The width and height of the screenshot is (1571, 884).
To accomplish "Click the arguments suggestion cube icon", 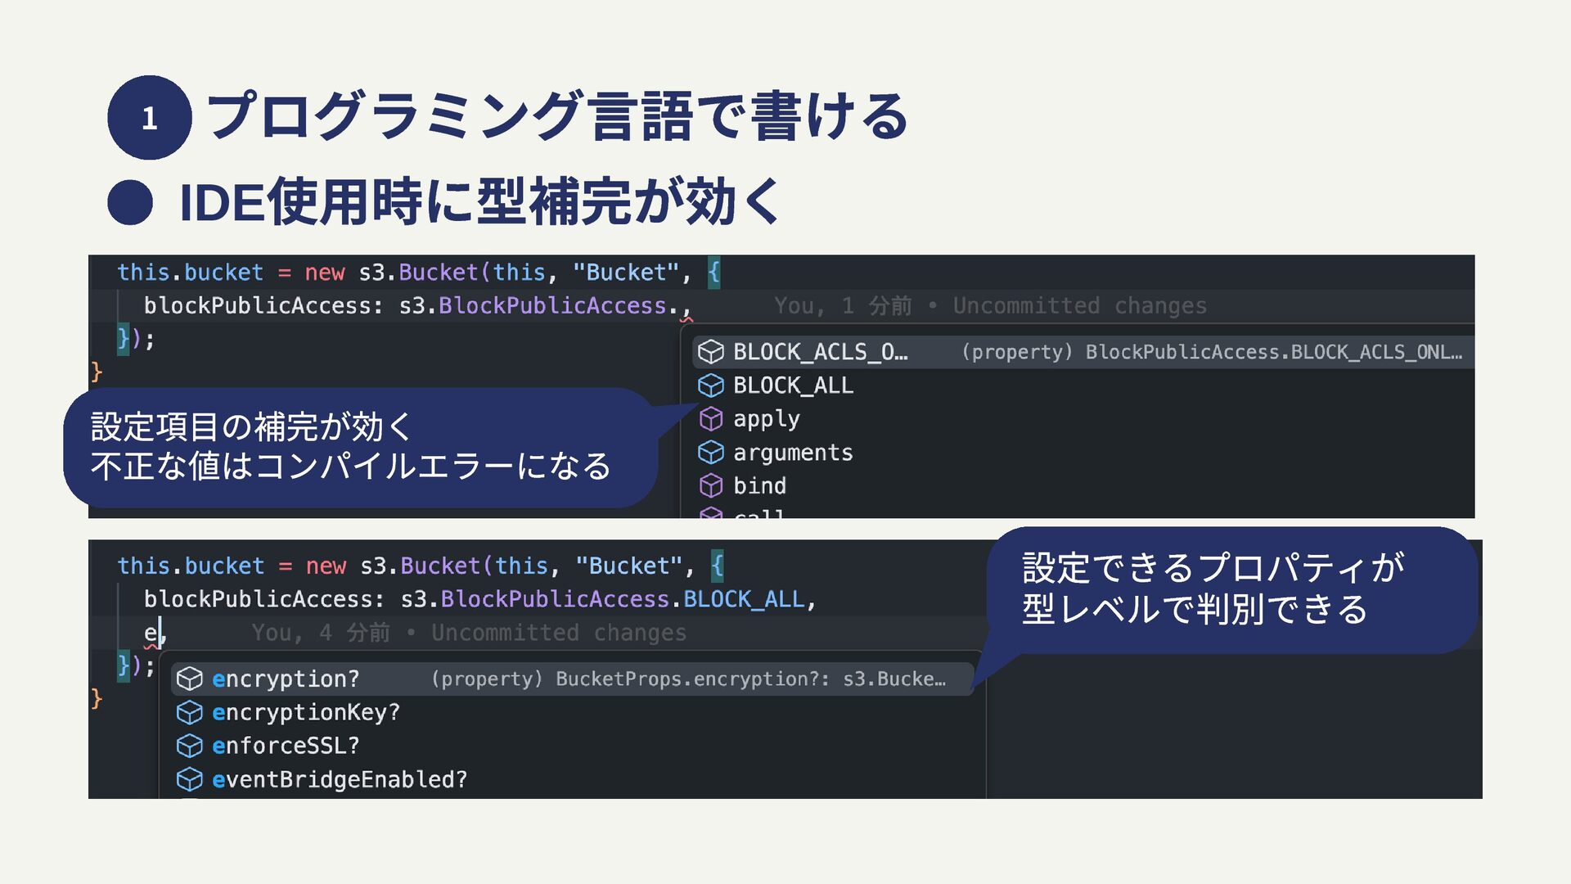I will click(x=710, y=453).
